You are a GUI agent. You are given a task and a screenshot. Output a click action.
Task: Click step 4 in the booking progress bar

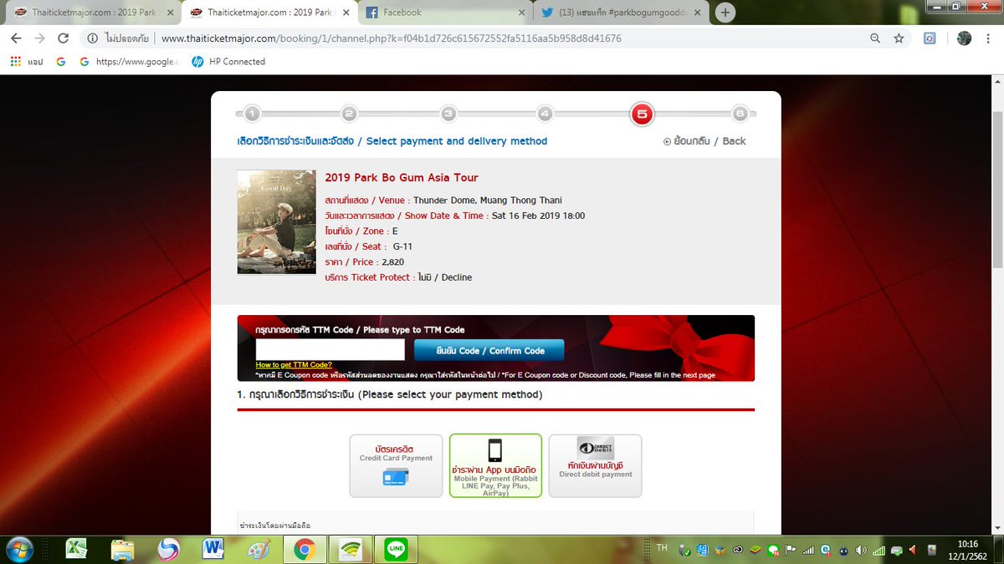(x=546, y=114)
